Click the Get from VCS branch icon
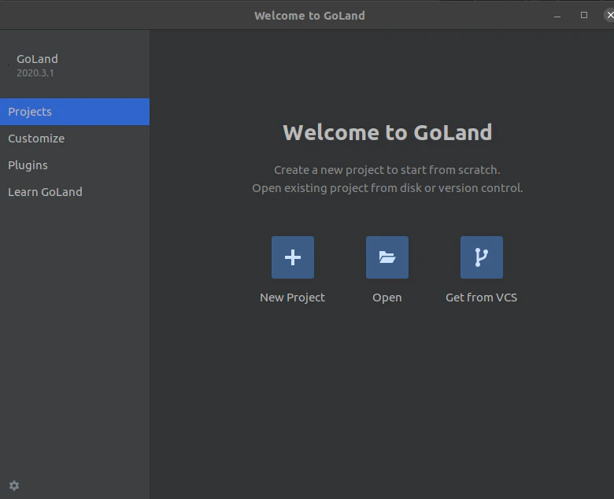 click(x=481, y=257)
